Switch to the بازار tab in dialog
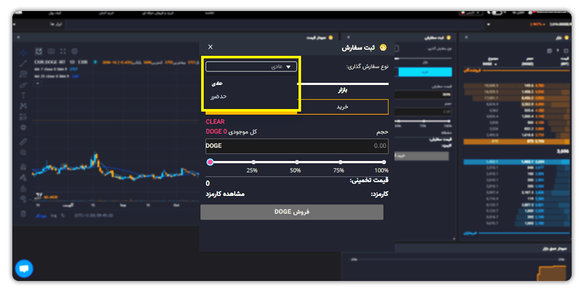Viewport: 584px width, 292px height. [342, 90]
